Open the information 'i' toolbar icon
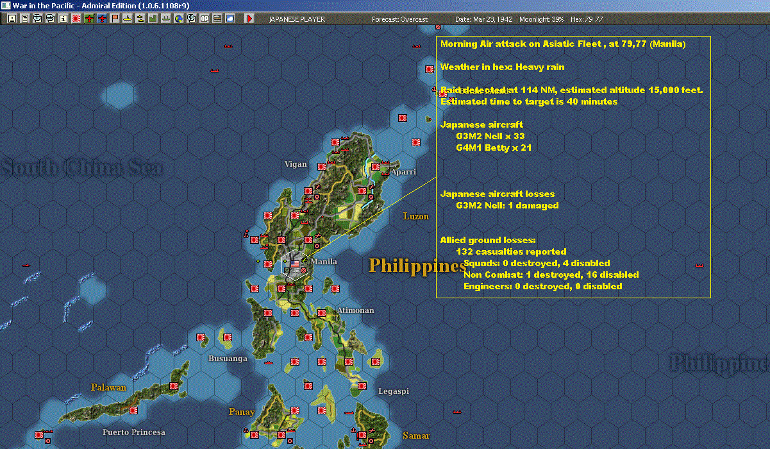 [x=63, y=19]
